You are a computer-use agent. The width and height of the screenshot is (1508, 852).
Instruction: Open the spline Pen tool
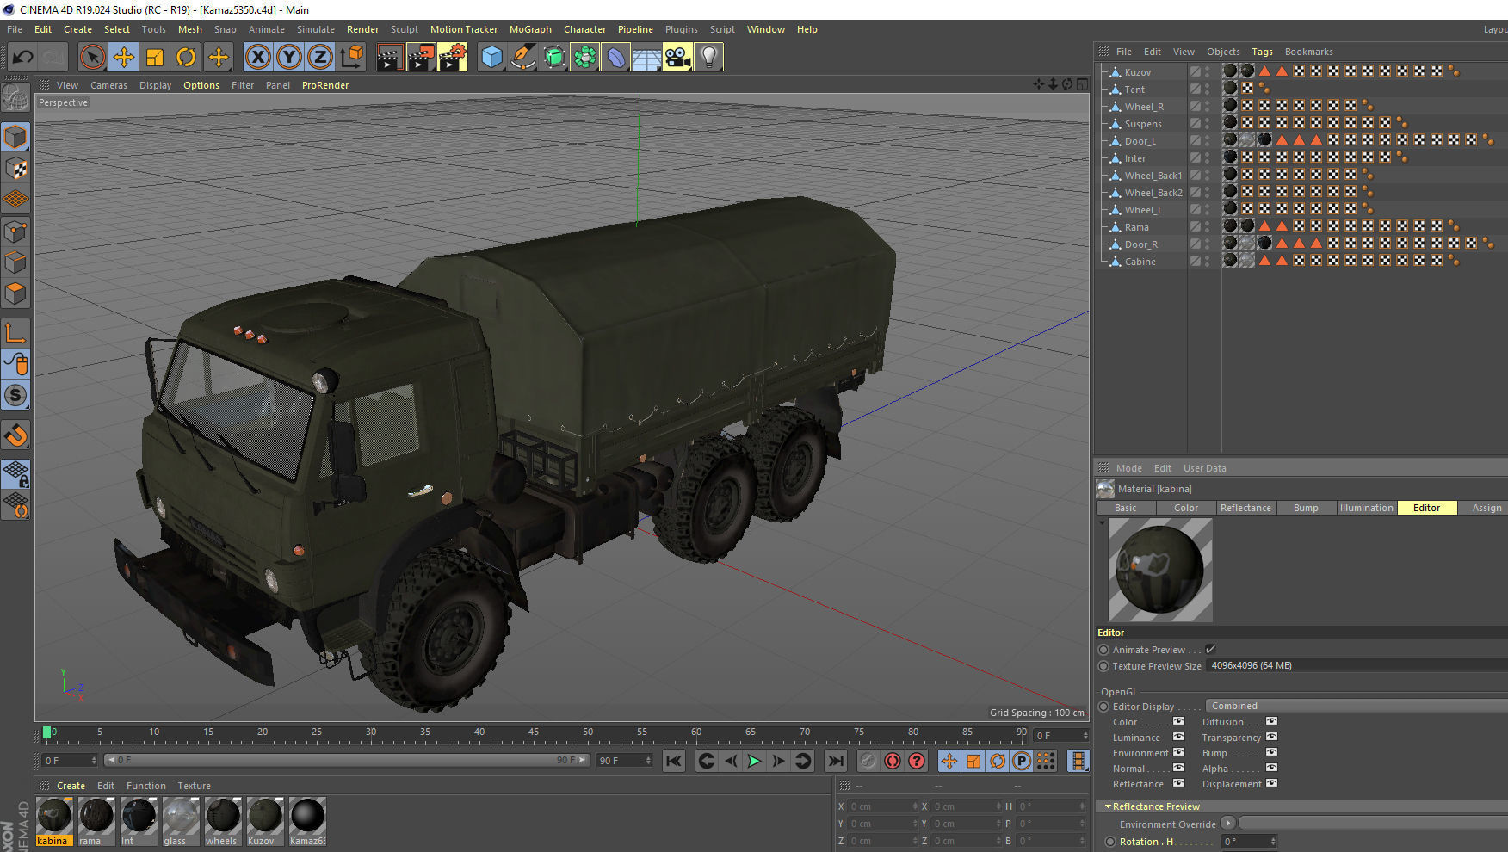coord(522,58)
